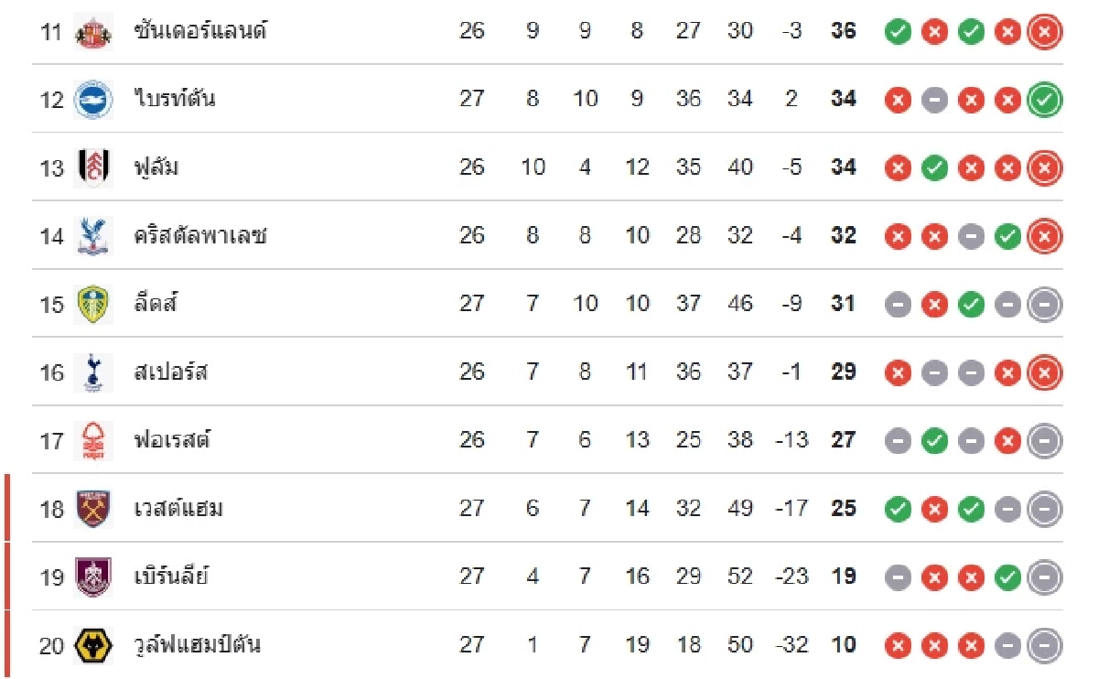
Task: Click the Wolverhampton club crest
Action: point(93,645)
